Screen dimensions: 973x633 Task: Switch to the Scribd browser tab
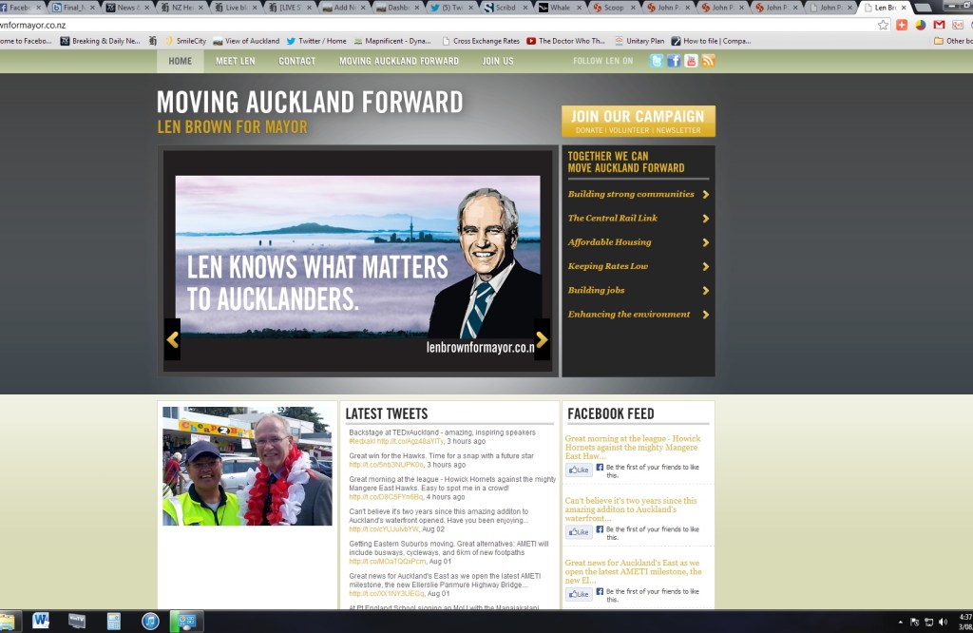500,8
